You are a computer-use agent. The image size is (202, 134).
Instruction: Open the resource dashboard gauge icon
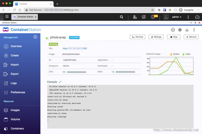coord(197,17)
